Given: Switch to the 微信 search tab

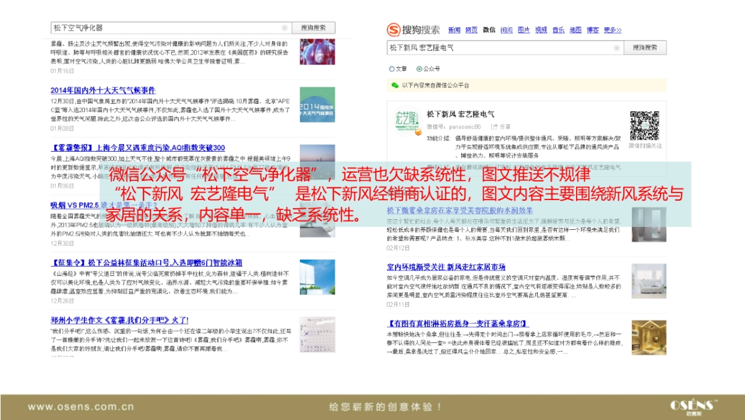Looking at the screenshot, I should point(489,30).
